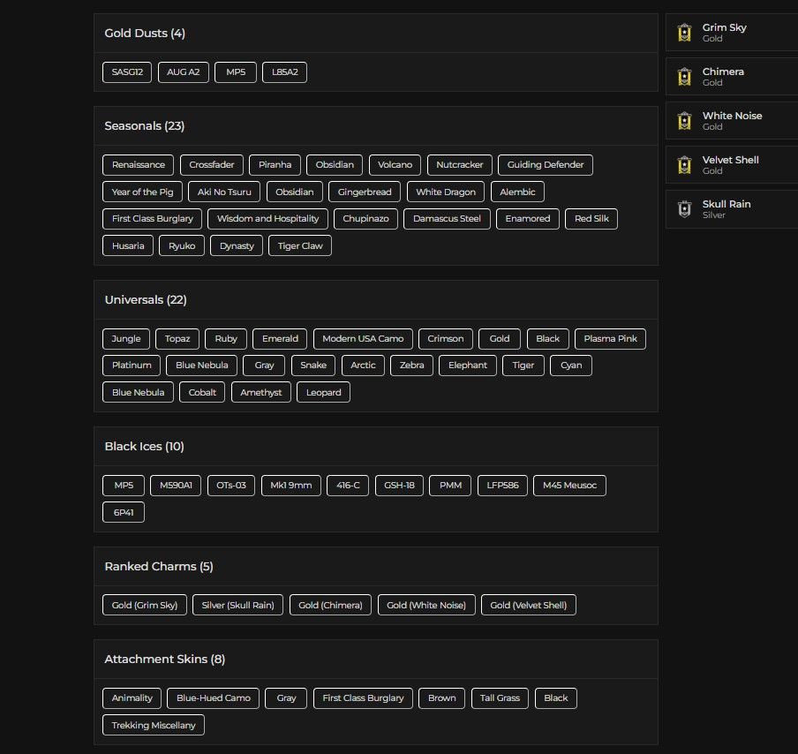Click the Ruby universal tag
The width and height of the screenshot is (798, 754).
pyautogui.click(x=226, y=339)
